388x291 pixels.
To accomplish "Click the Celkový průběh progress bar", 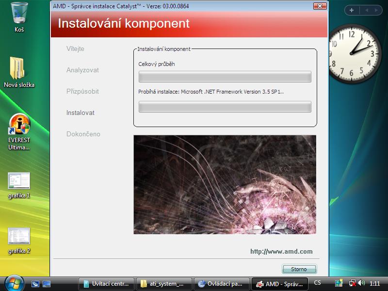I will 225,77.
